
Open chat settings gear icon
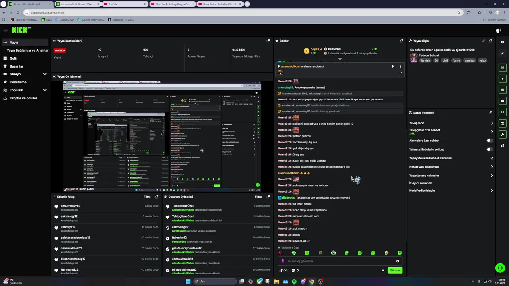click(383, 270)
